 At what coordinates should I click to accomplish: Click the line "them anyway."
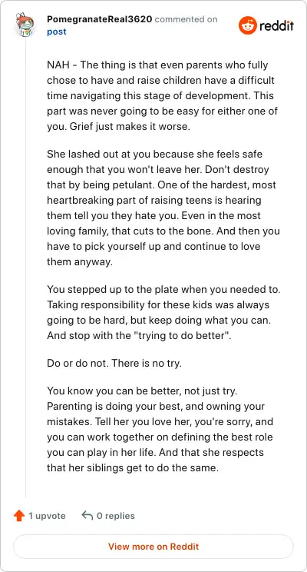point(80,262)
